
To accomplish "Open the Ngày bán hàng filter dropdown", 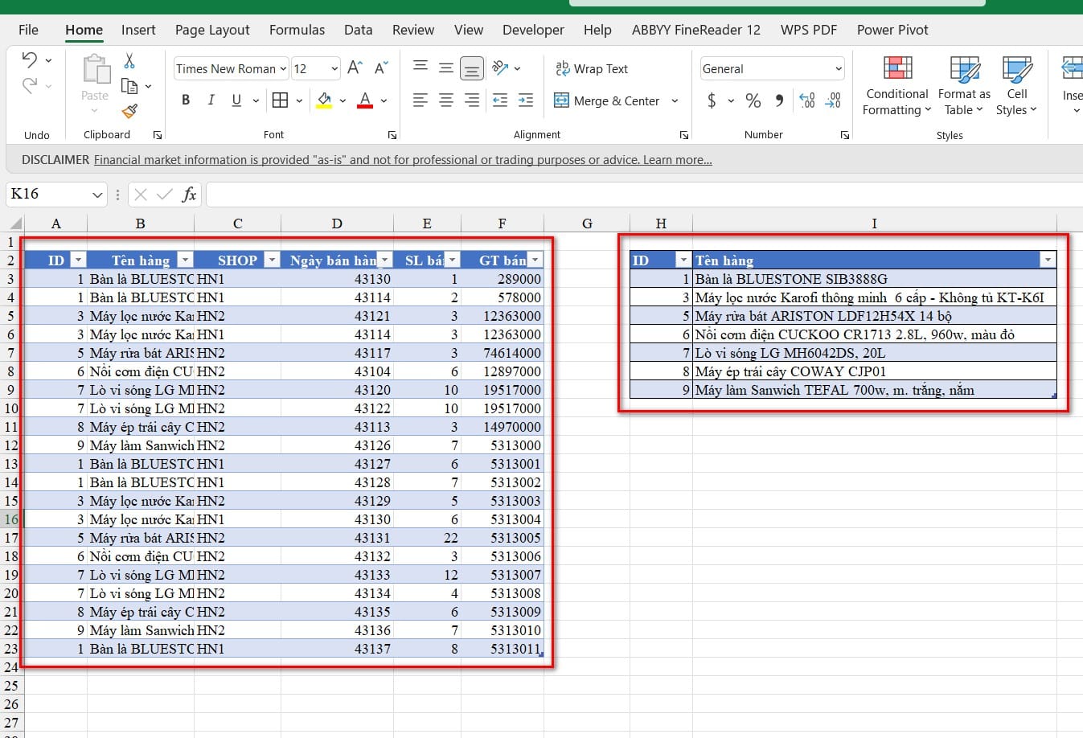I will 385,260.
